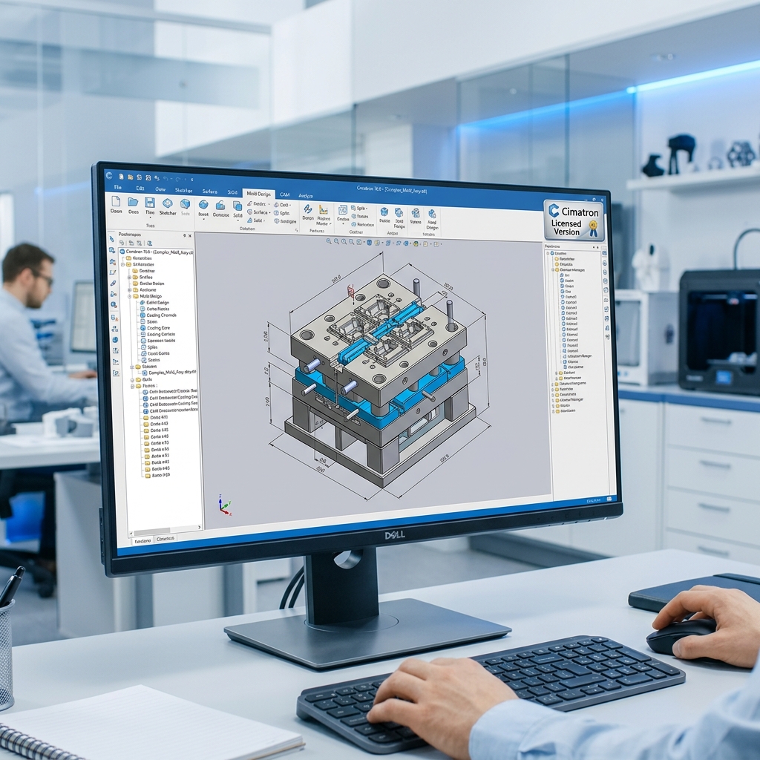Click the refresh-style icon in tree panel toolbar
The width and height of the screenshot is (760, 760).
pos(150,243)
